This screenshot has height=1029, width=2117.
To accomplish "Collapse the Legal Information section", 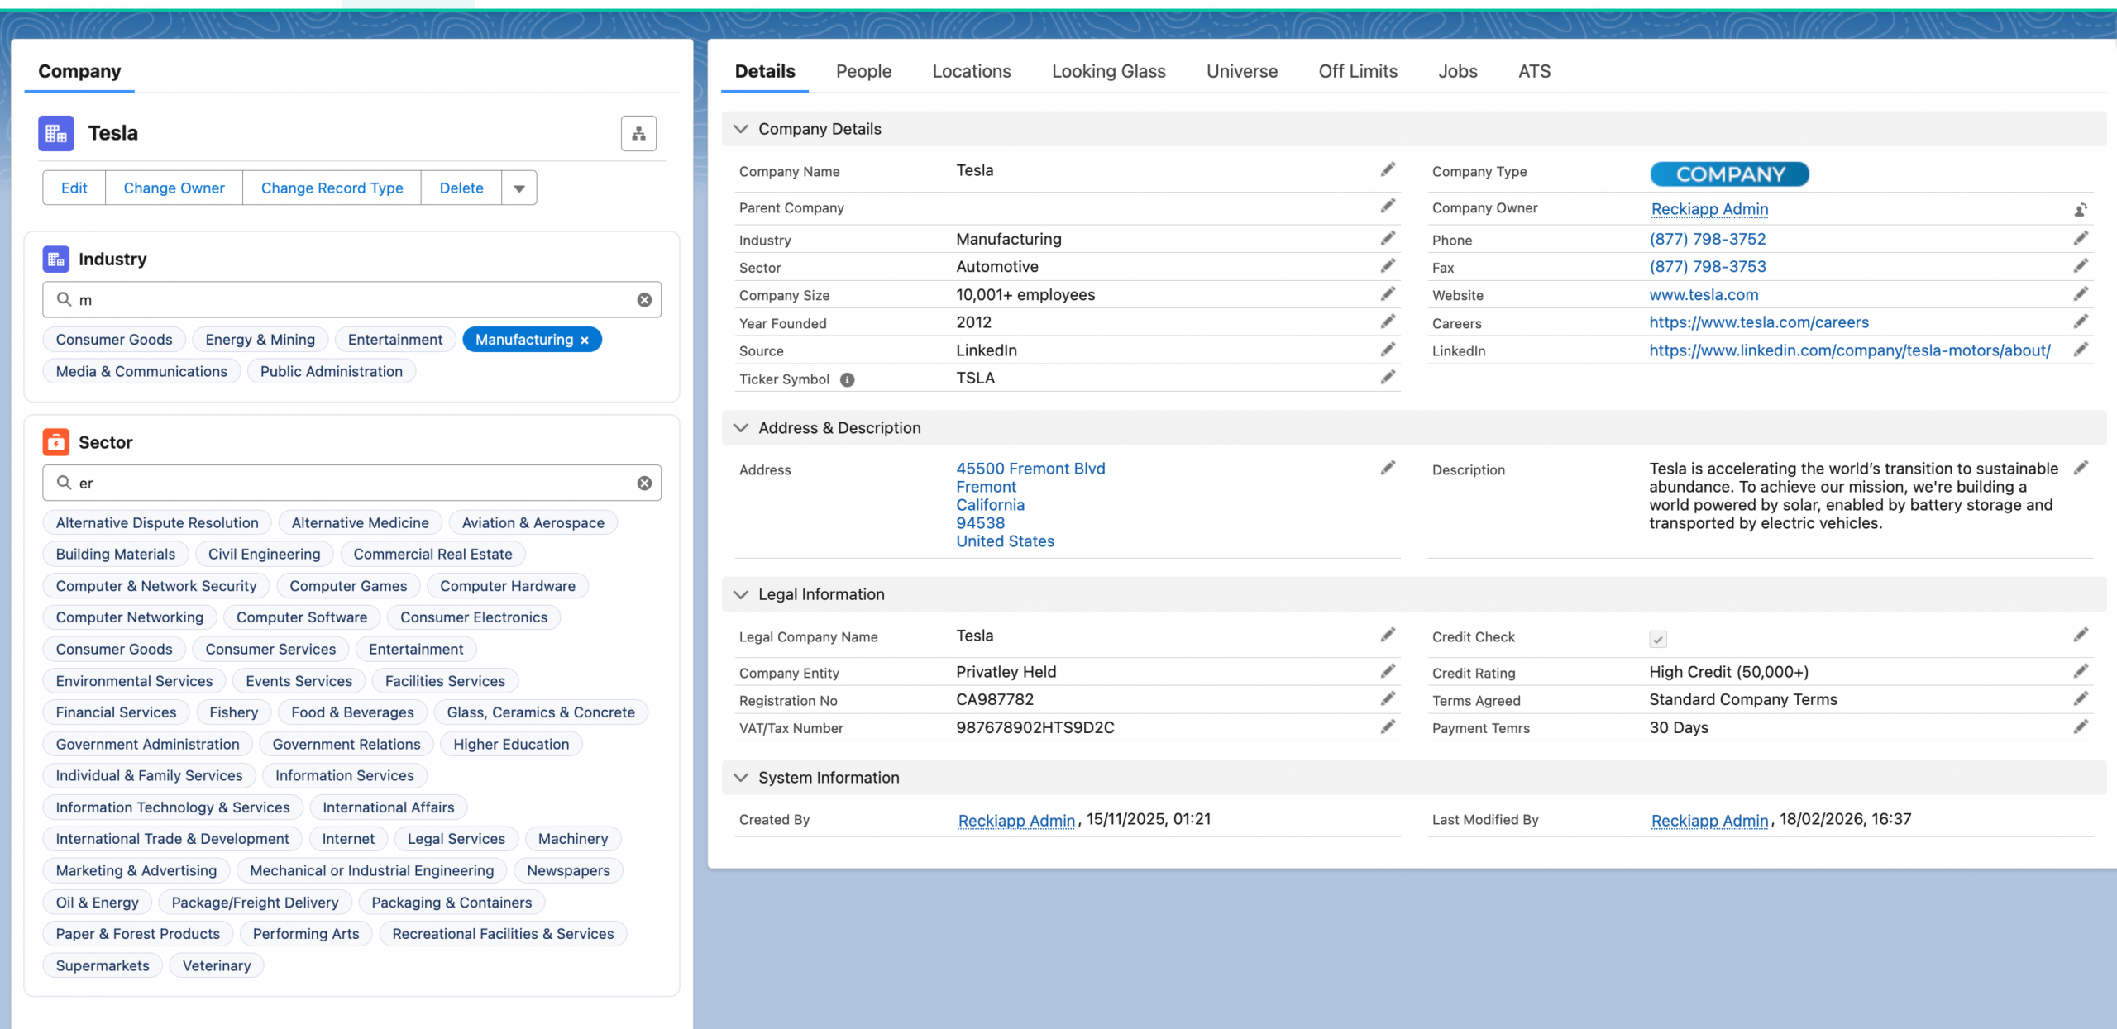I will (741, 594).
